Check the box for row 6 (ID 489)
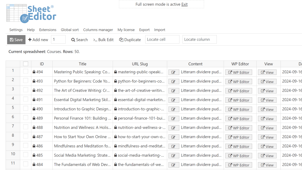Screen dimensions: 302x170 point(26,117)
